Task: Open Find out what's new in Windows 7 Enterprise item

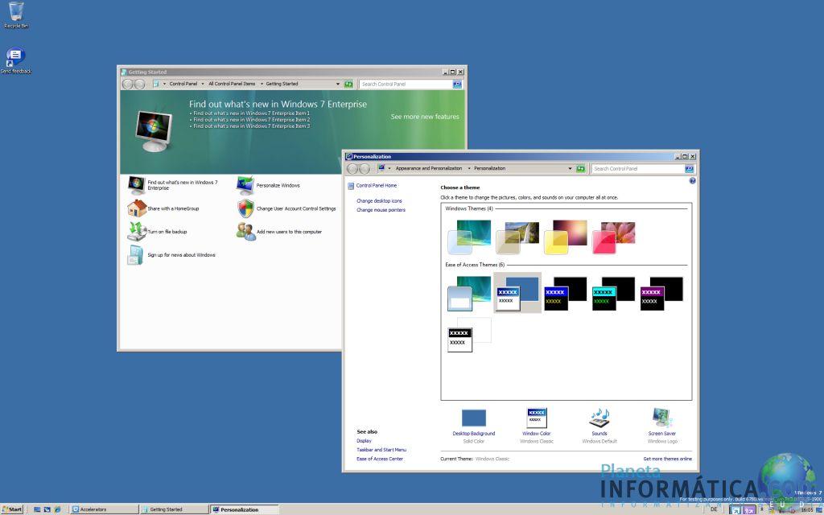Action: 174,185
